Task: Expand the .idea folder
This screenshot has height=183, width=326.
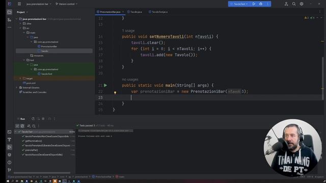Action: click(x=20, y=23)
